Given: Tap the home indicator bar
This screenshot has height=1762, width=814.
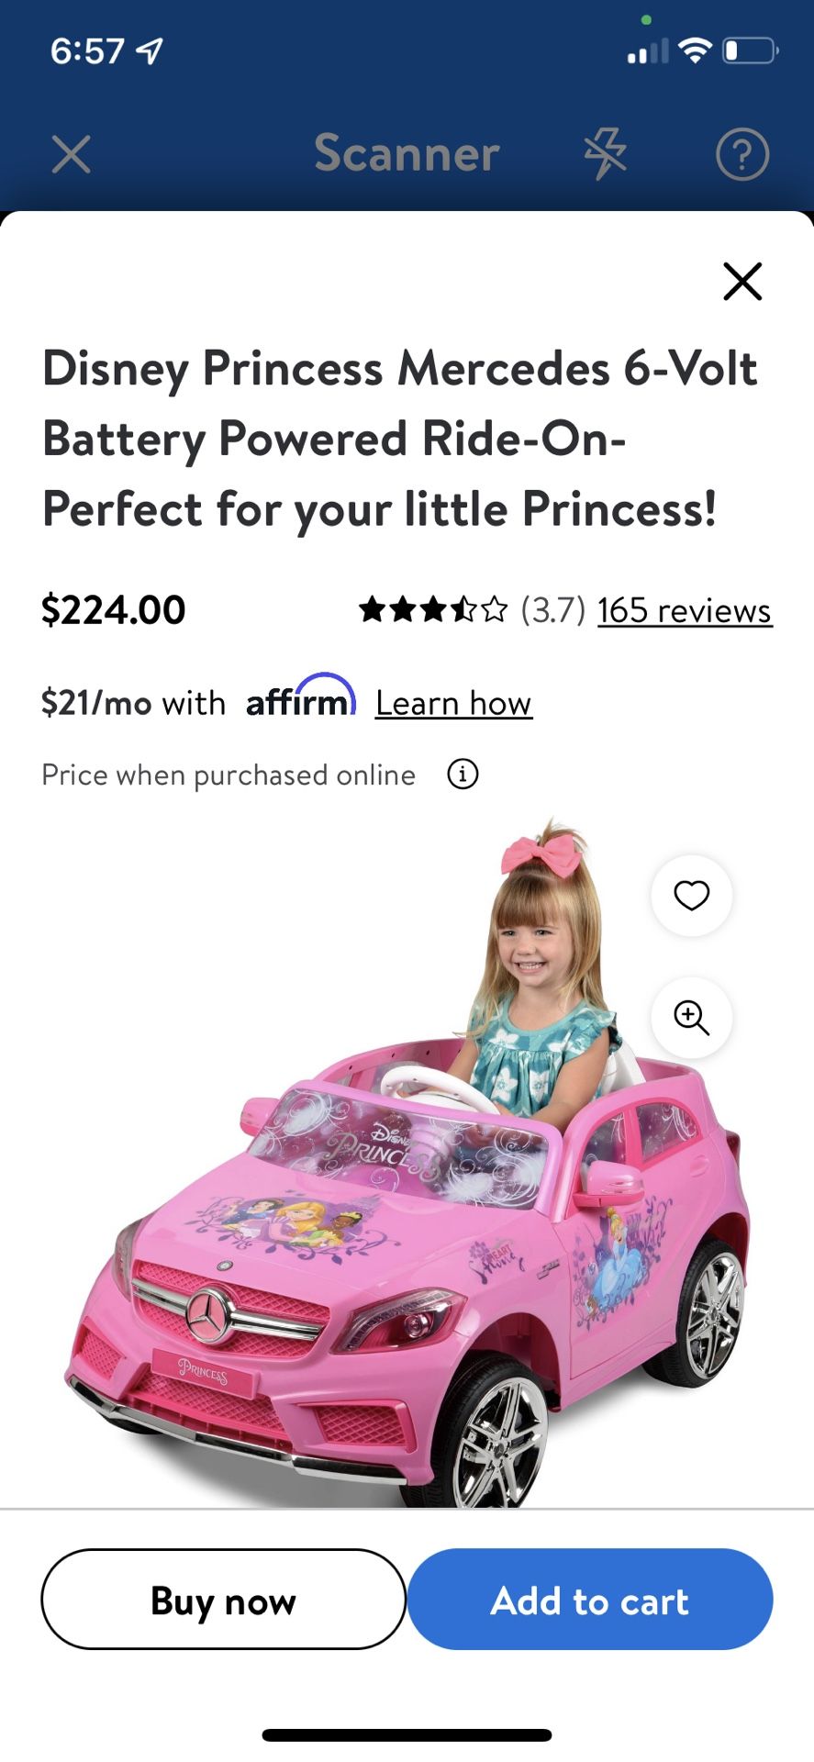Looking at the screenshot, I should pos(407,1734).
